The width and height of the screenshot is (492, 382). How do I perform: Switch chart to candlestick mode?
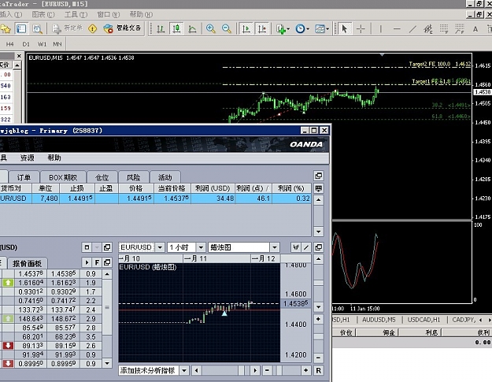pyautogui.click(x=176, y=29)
